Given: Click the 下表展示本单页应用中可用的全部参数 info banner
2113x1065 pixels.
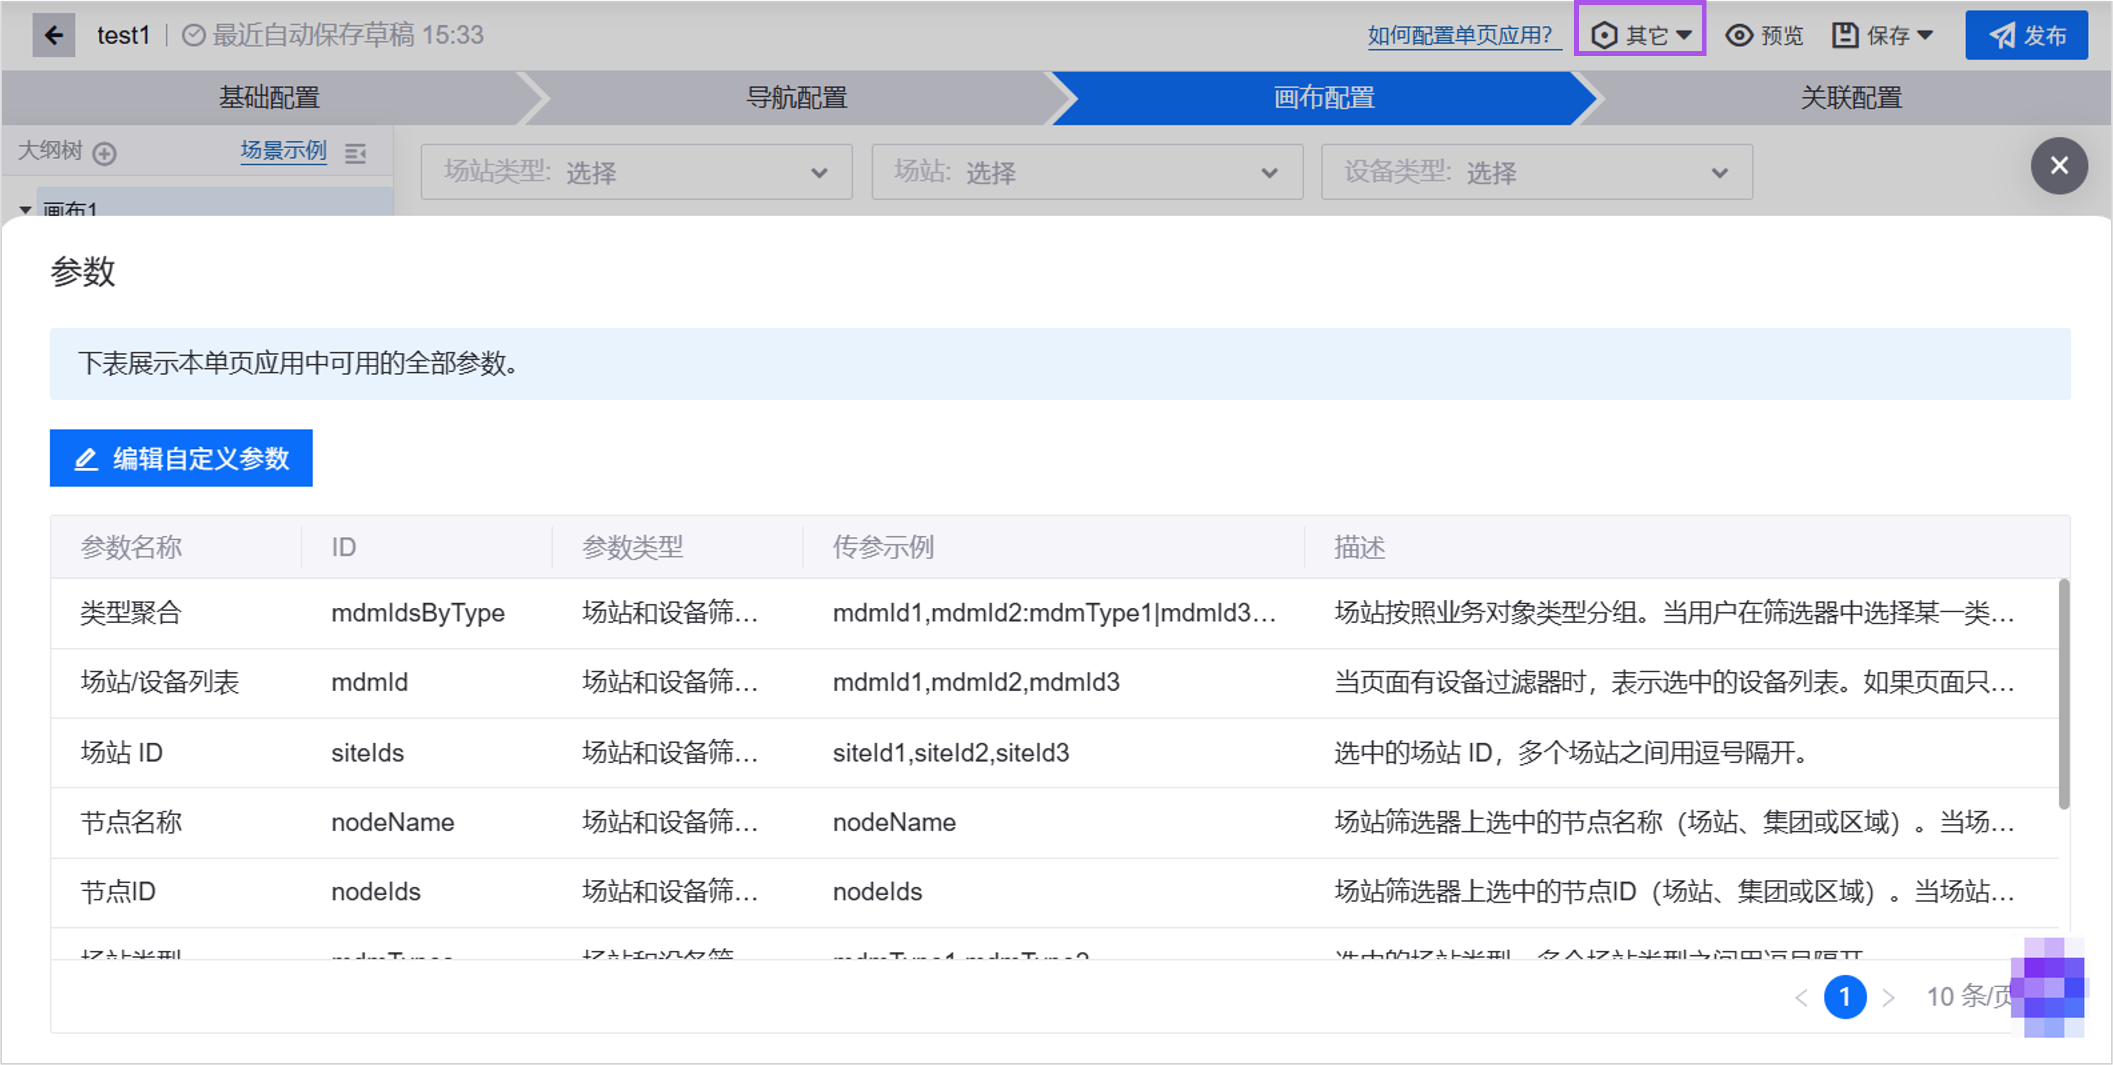Looking at the screenshot, I should (x=1060, y=364).
